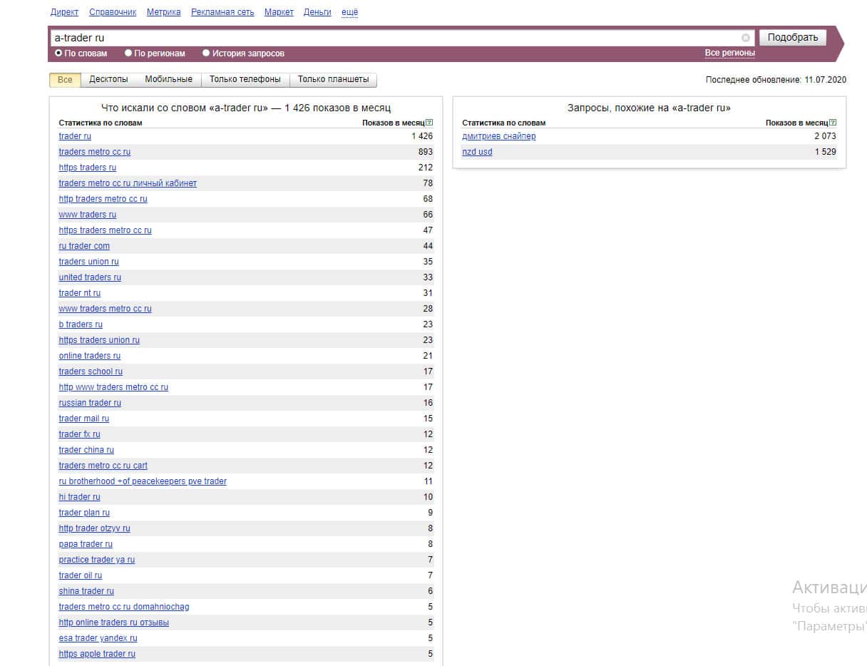867x666 pixels.
Task: Open the 'united traders ru' query link
Action: pos(90,277)
